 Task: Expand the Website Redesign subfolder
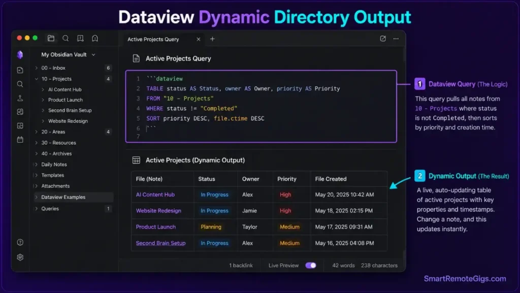click(43, 121)
